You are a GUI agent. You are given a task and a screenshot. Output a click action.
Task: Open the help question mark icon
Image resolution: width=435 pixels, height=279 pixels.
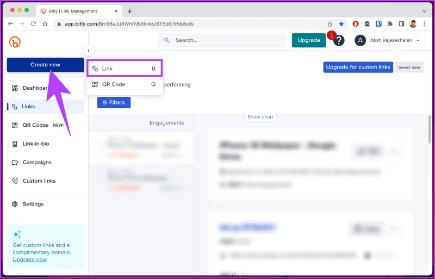tap(339, 41)
